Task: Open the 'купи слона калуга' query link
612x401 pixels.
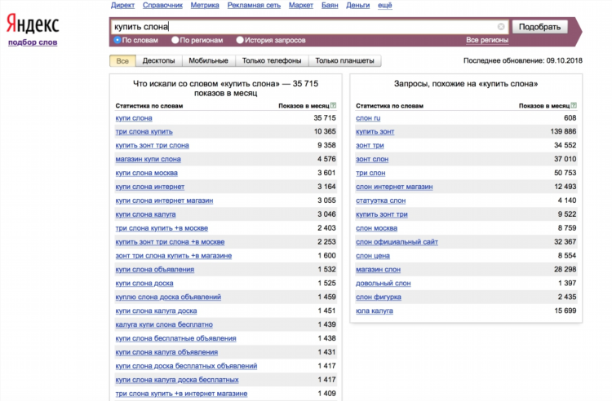Action: [145, 214]
